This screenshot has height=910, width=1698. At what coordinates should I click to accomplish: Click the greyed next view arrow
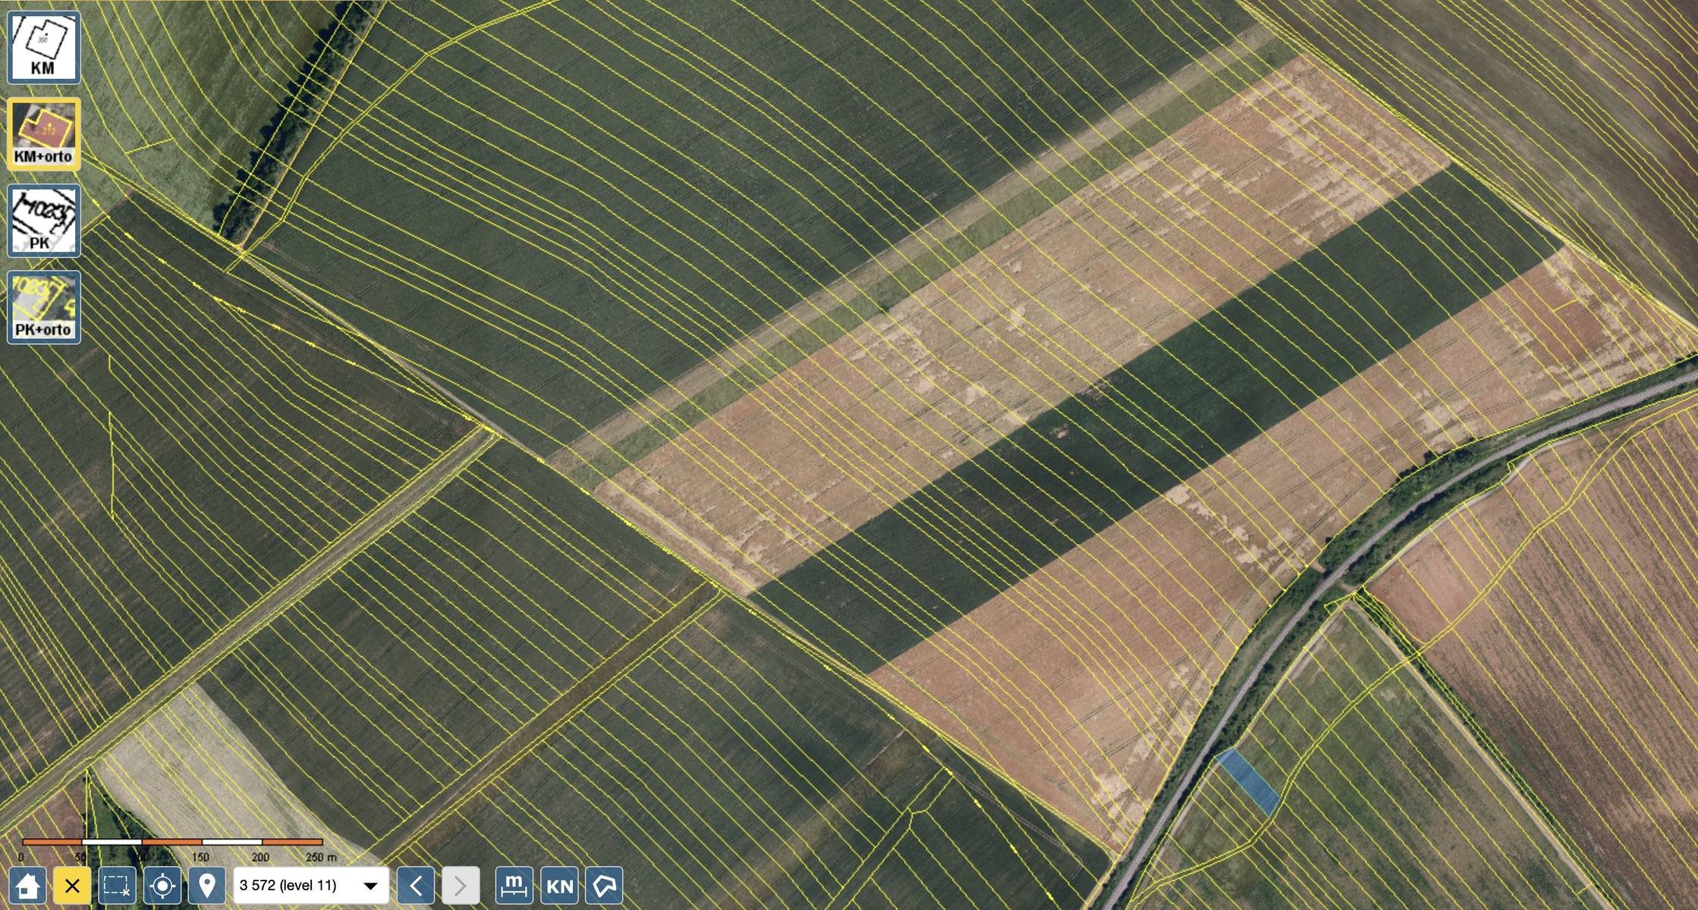(x=461, y=885)
